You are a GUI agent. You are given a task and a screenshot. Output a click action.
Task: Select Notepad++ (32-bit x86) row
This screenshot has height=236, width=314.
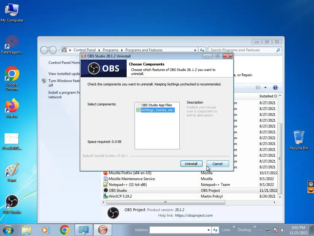coord(190,185)
